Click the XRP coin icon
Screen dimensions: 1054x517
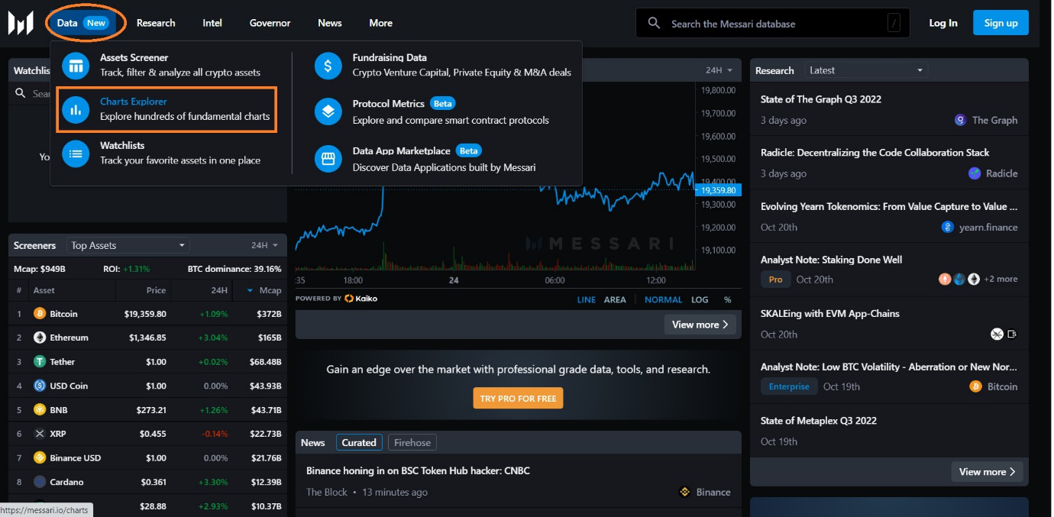(x=40, y=434)
